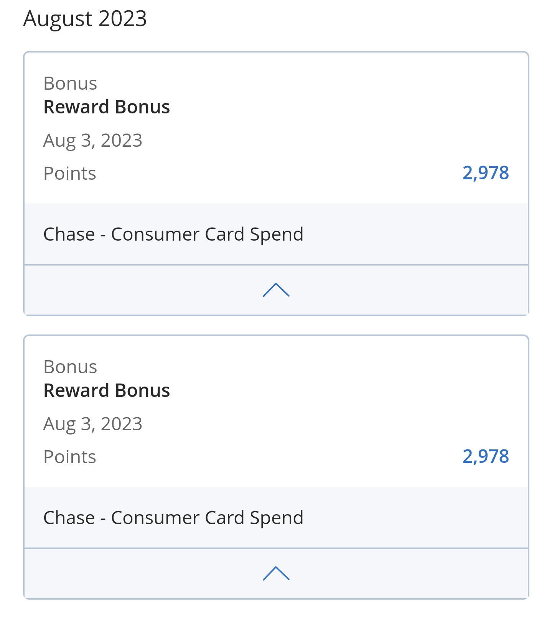Click the word Chase in the second card

pyautogui.click(x=69, y=518)
